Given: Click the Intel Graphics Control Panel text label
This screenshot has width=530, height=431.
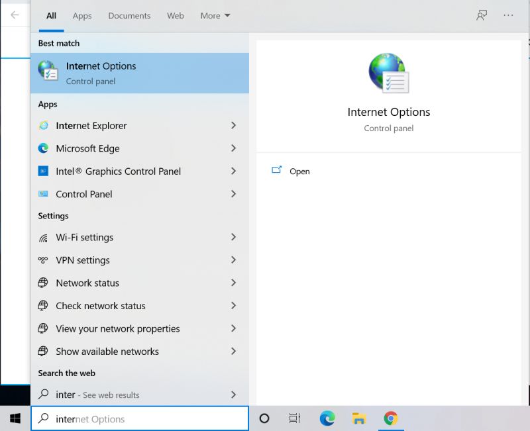Looking at the screenshot, I should tap(119, 171).
